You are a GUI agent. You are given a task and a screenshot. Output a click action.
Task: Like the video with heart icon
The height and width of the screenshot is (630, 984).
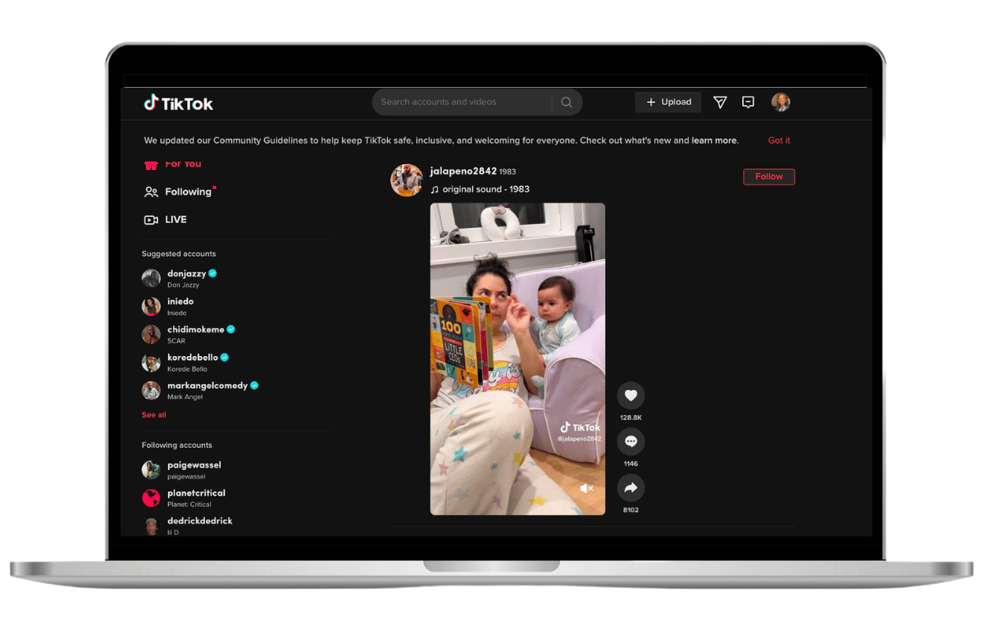pyautogui.click(x=631, y=395)
